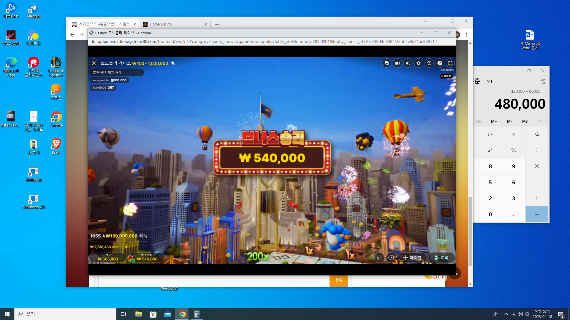Open the game history clock icon

pyautogui.click(x=429, y=63)
